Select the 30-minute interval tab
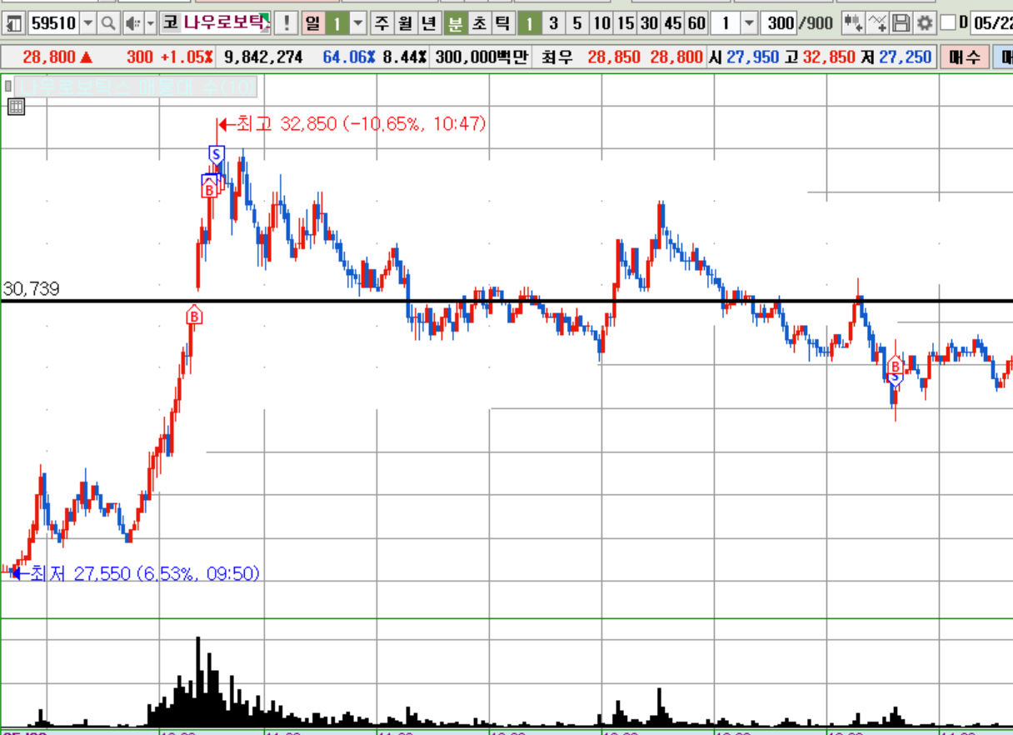Screen dimensions: 1013x735 pos(649,23)
